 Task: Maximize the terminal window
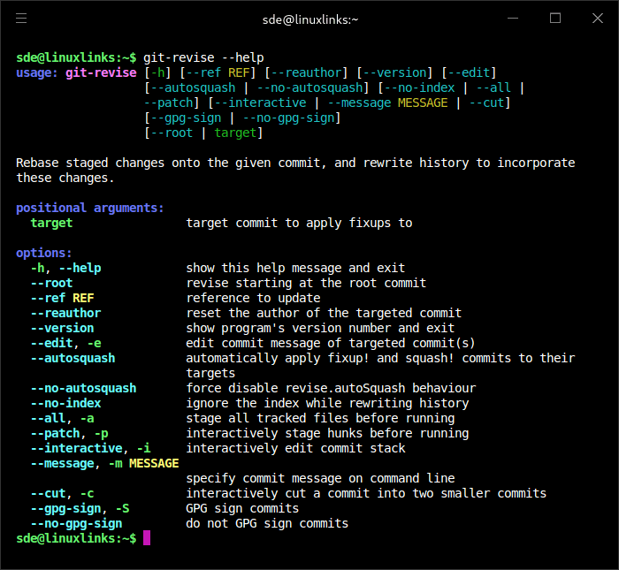(555, 19)
